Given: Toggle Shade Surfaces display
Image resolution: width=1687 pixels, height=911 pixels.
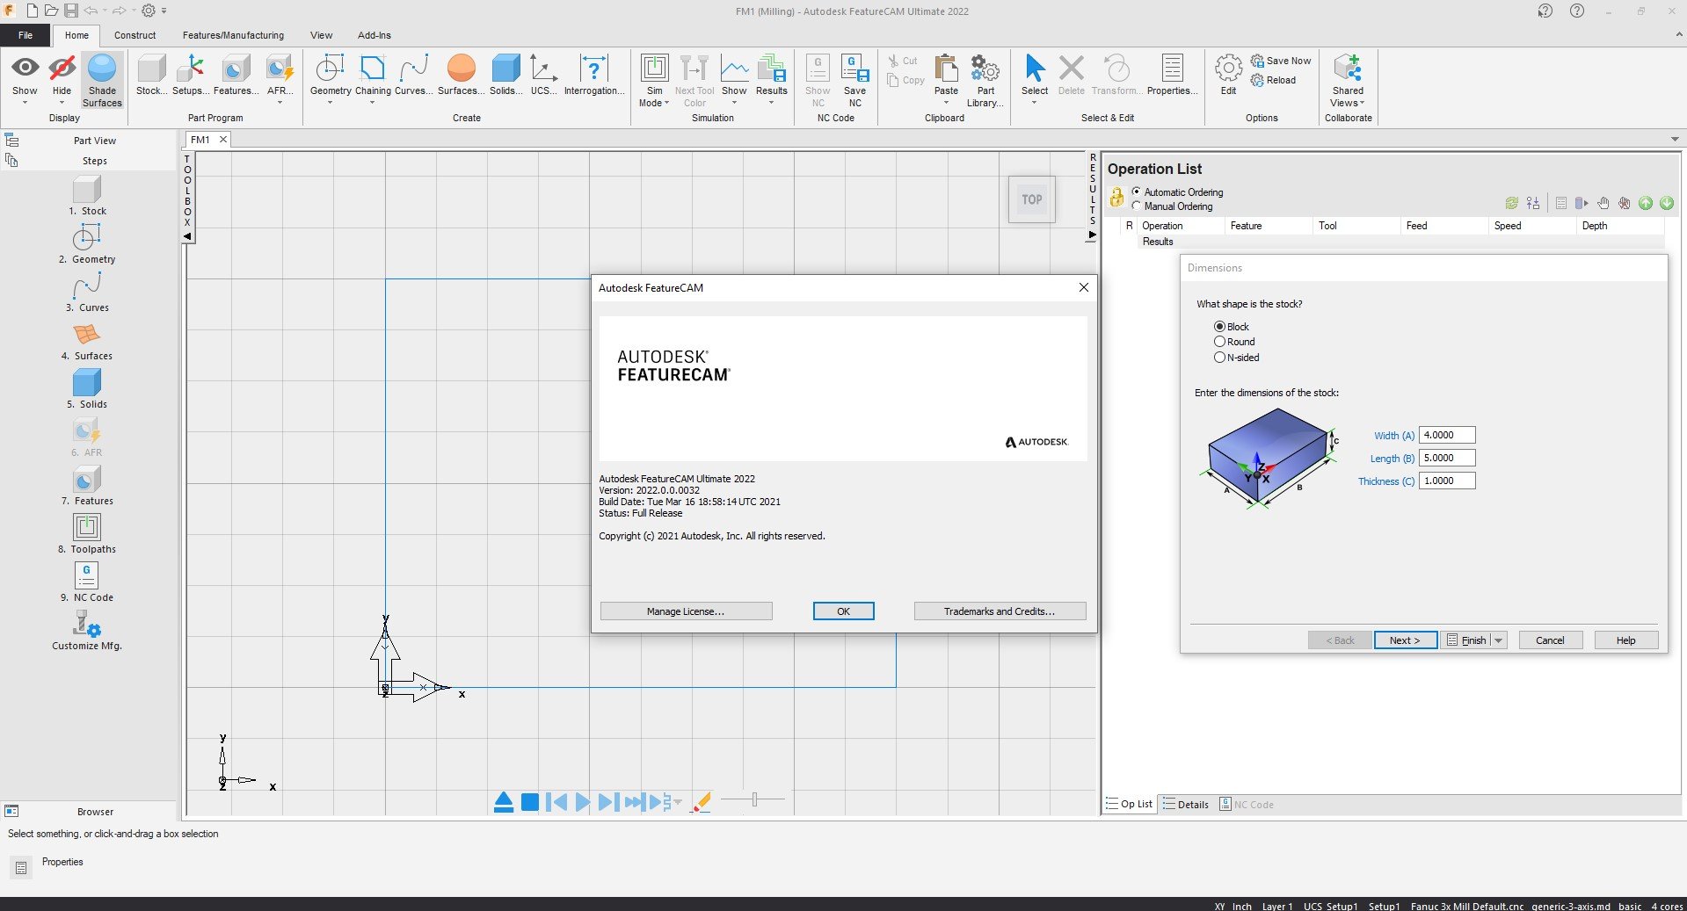Looking at the screenshot, I should pyautogui.click(x=102, y=80).
